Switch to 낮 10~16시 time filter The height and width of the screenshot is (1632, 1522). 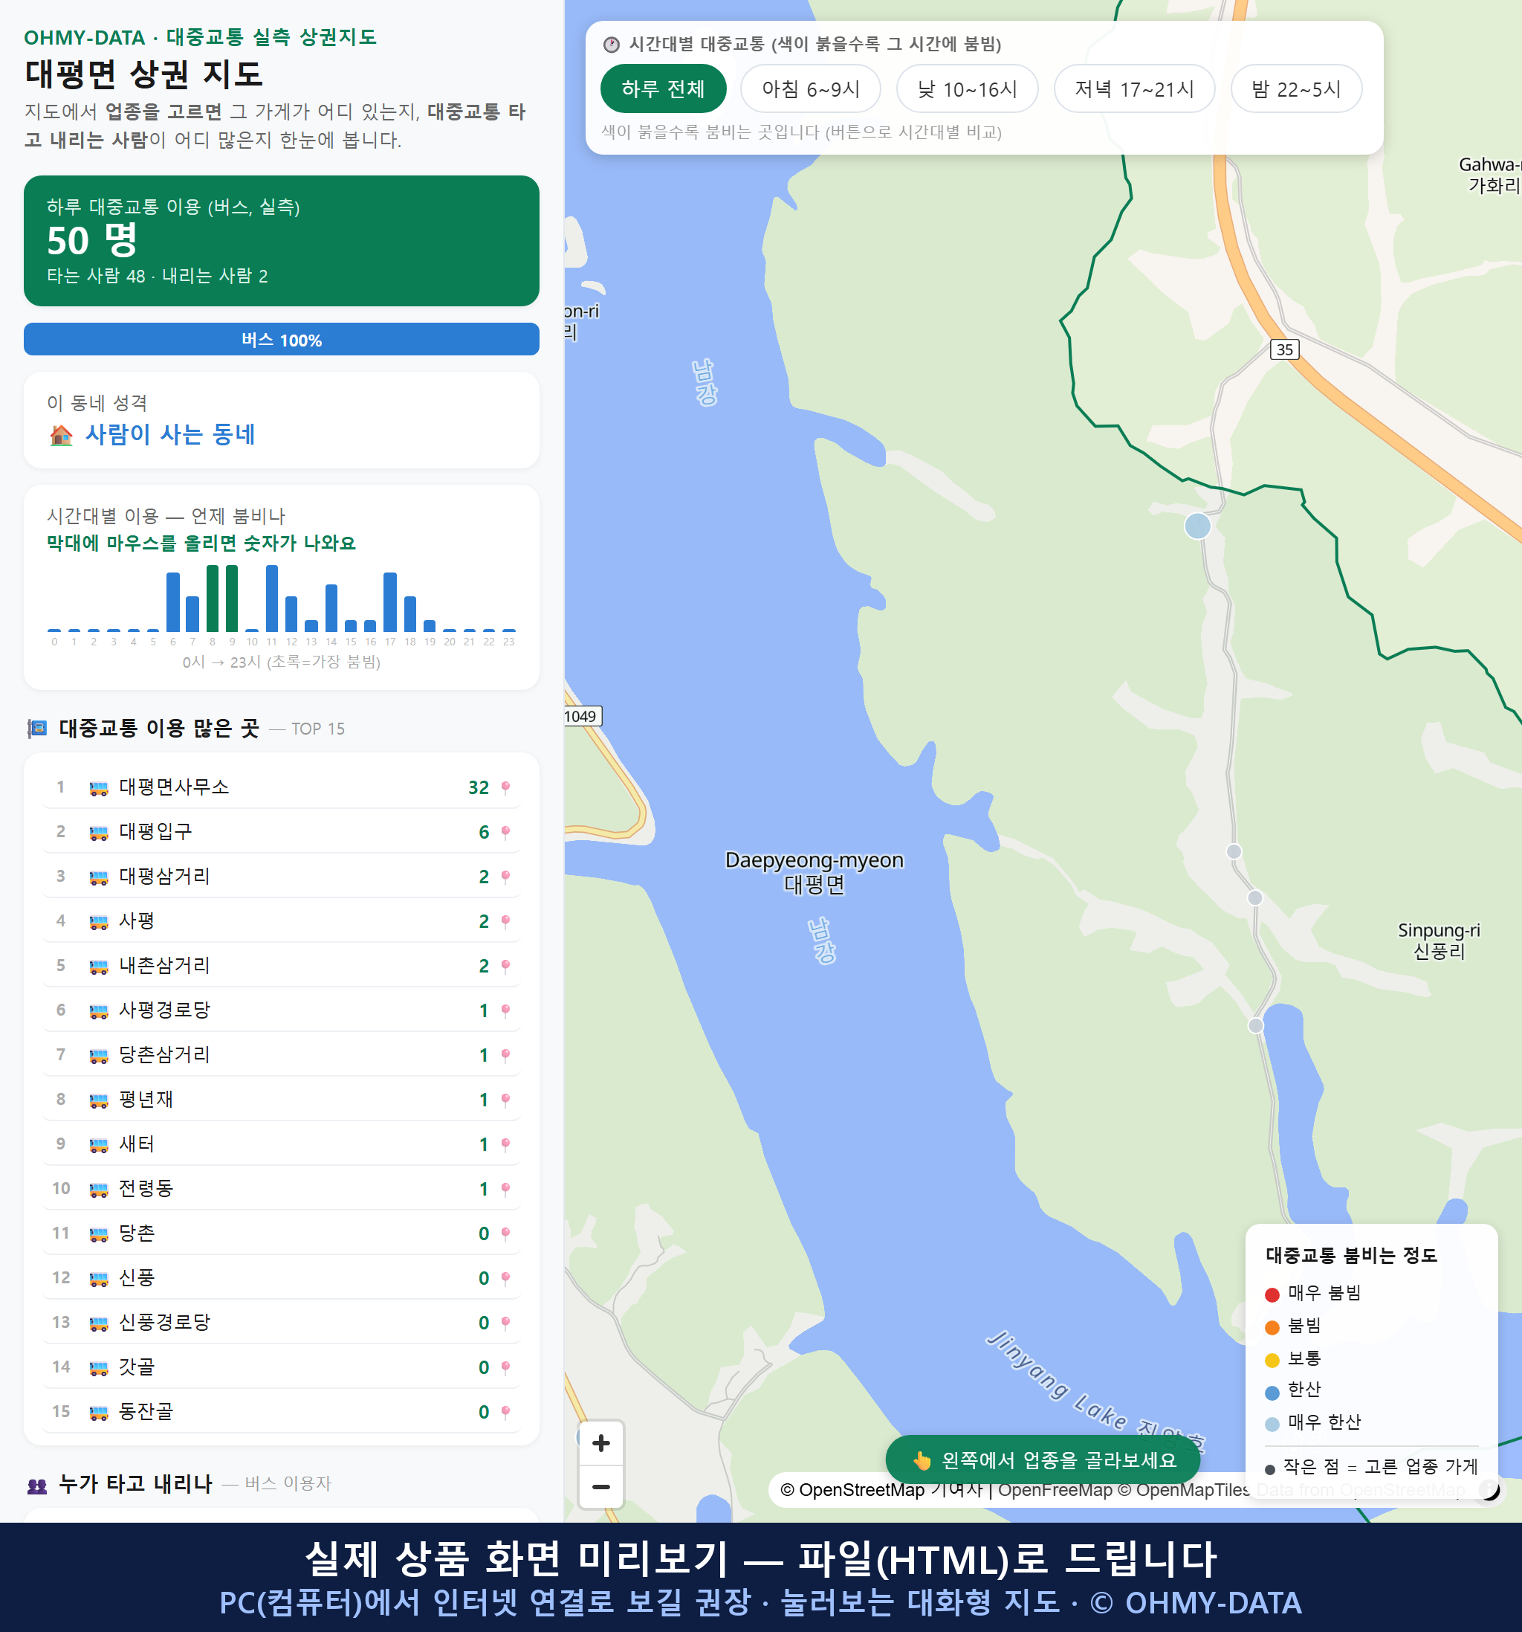point(967,88)
